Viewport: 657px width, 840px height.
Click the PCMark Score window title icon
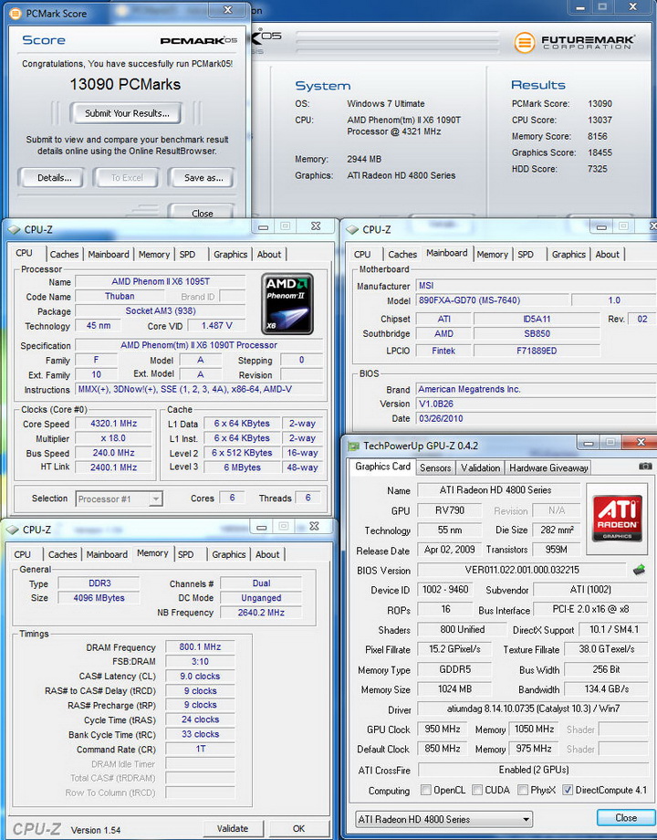16,14
